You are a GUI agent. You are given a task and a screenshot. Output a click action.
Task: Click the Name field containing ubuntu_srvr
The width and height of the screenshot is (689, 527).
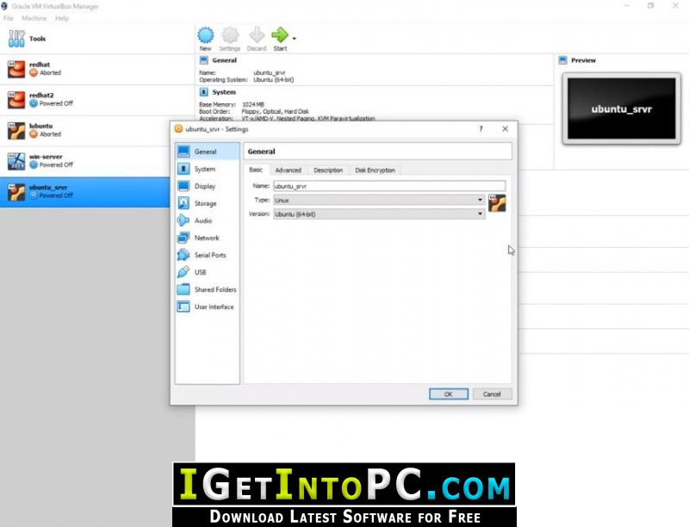click(389, 186)
